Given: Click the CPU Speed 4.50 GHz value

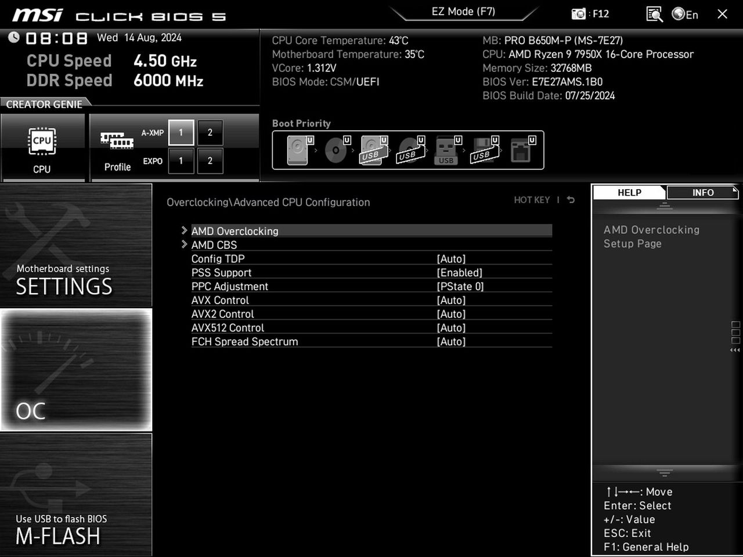Looking at the screenshot, I should click(x=165, y=61).
